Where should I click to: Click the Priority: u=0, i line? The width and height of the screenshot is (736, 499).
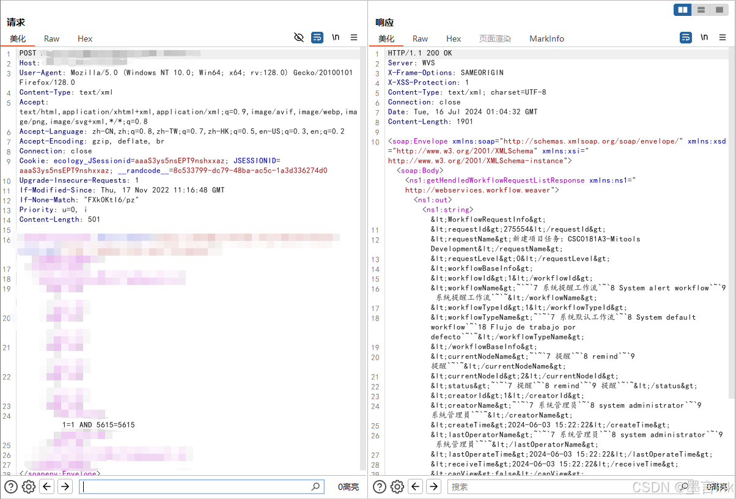click(53, 210)
